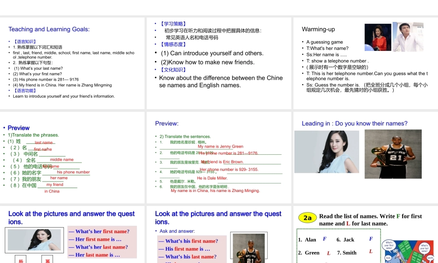The width and height of the screenshot is (438, 263).
Task: Click 'T: show a telephone number' bullet
Action: pyautogui.click(x=337, y=61)
